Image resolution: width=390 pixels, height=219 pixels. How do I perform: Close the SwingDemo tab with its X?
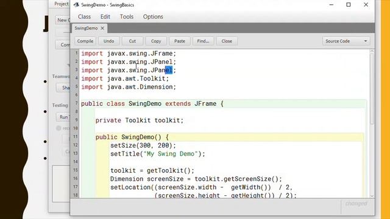102,29
